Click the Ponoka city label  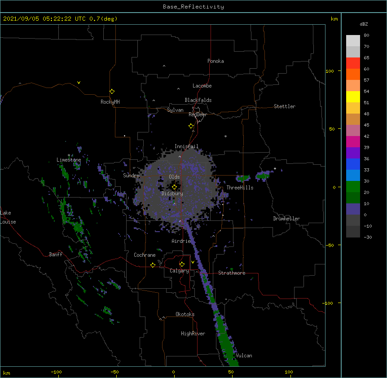pyautogui.click(x=215, y=61)
